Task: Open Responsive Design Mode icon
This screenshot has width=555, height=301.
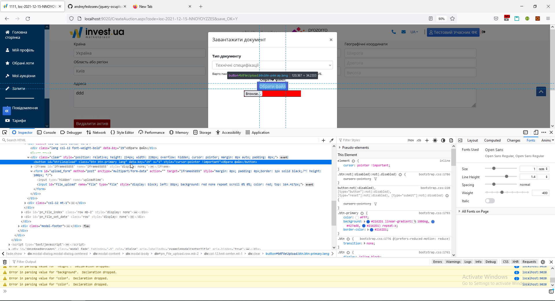Action: (536, 132)
